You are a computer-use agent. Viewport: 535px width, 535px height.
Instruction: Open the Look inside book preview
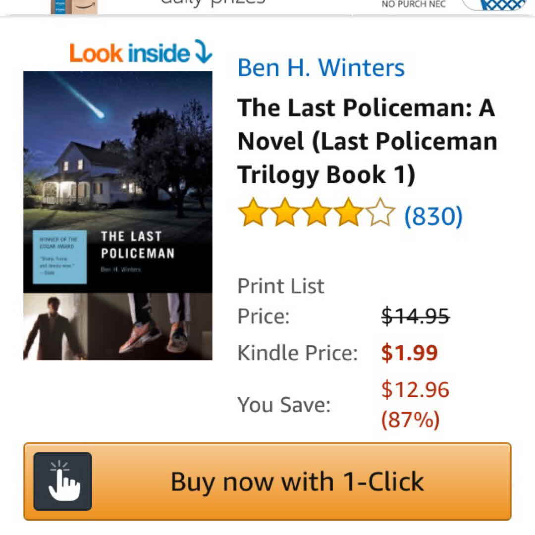click(141, 53)
